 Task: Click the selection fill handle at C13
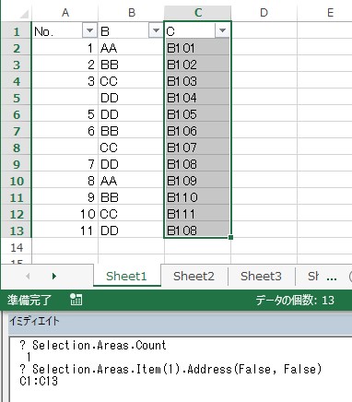pyautogui.click(x=231, y=237)
